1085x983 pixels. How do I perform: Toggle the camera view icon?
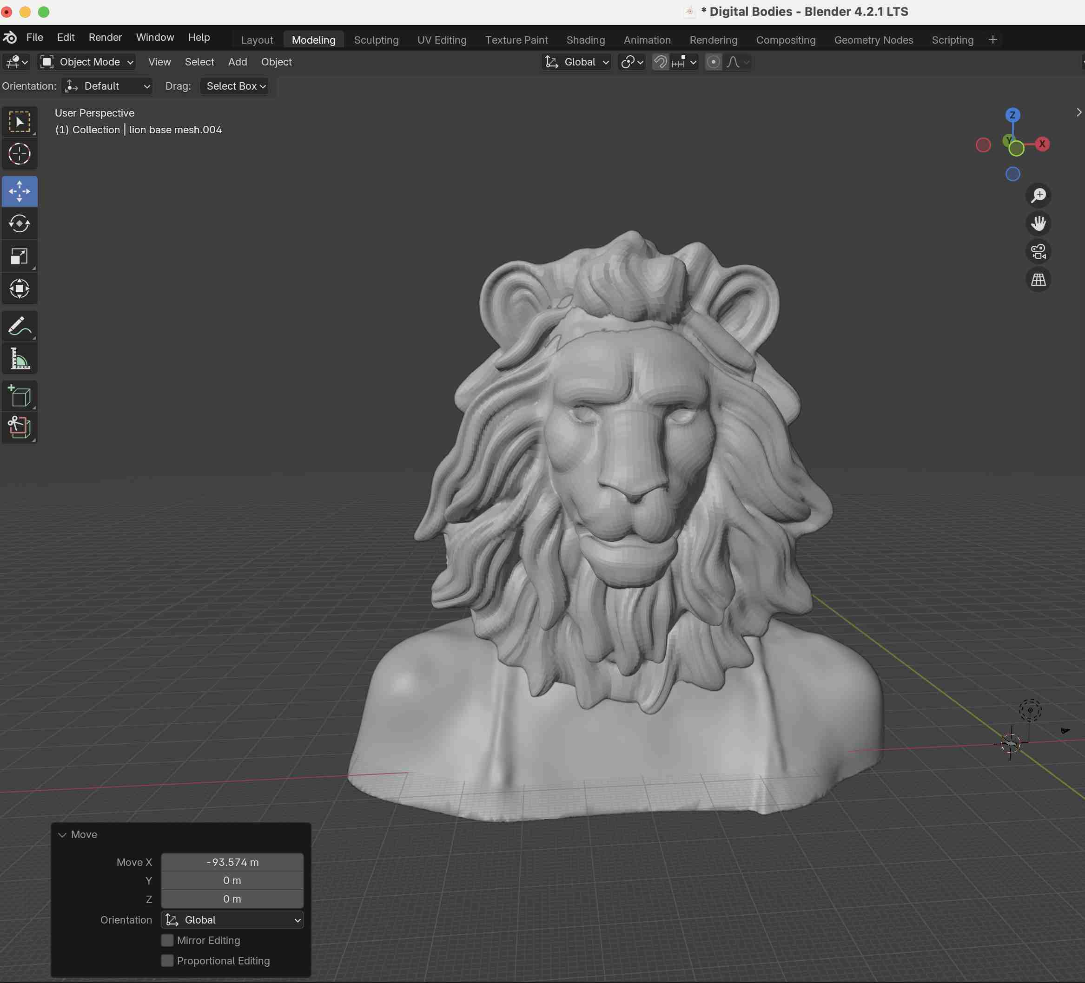point(1038,251)
